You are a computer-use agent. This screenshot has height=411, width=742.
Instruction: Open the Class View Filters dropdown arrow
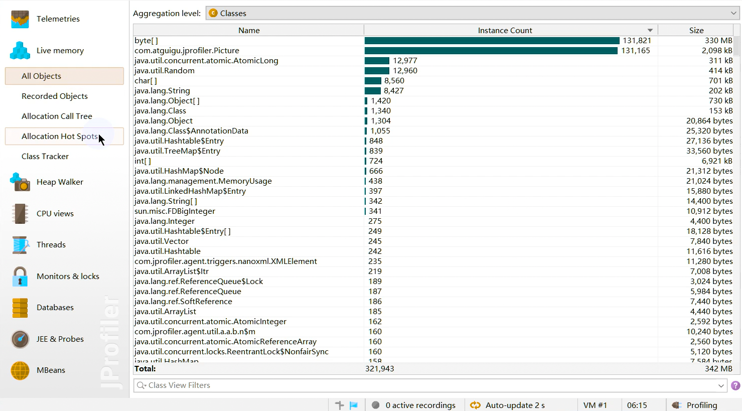tap(721, 385)
